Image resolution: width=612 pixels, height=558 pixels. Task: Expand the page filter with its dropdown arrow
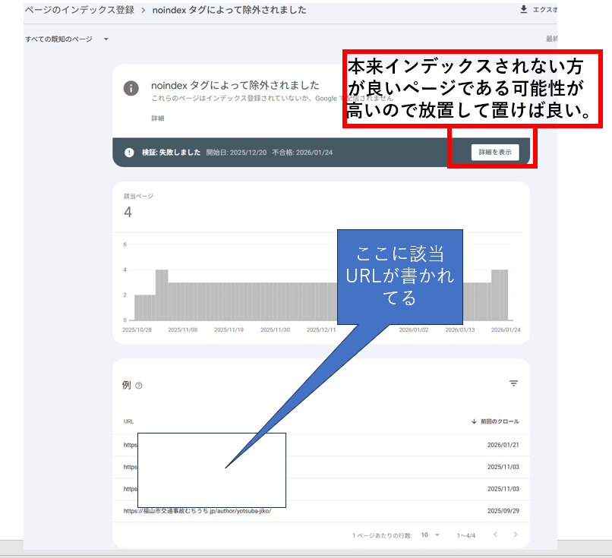[106, 39]
